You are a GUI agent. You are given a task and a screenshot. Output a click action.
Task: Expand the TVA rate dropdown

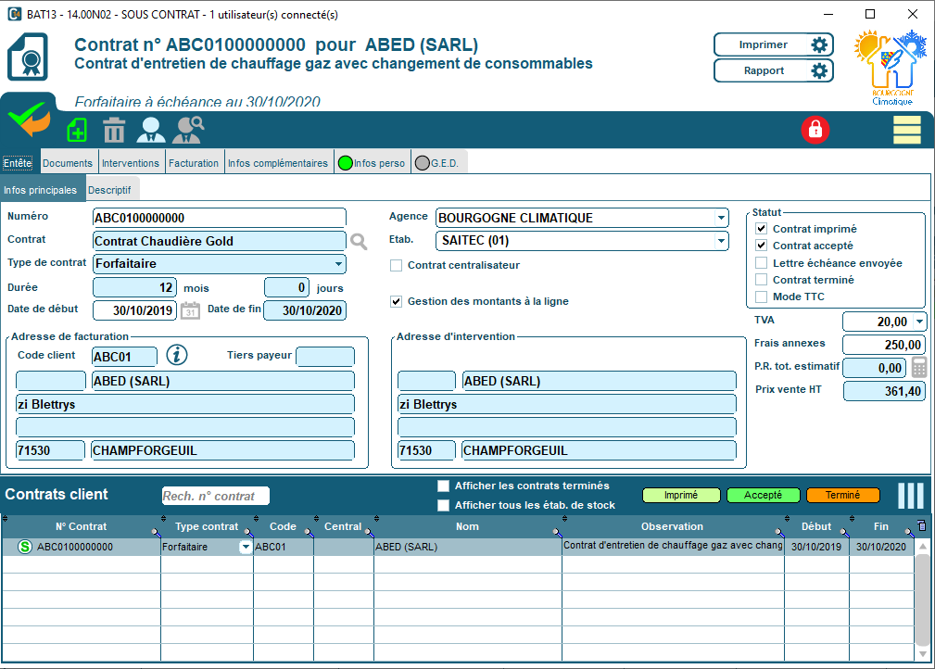pos(918,322)
